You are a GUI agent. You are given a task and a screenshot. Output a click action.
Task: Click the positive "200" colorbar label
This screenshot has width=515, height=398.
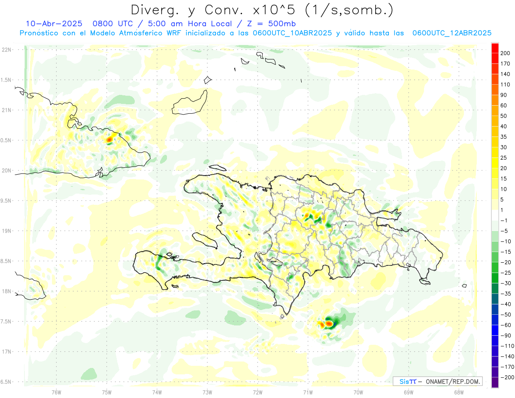pyautogui.click(x=506, y=53)
